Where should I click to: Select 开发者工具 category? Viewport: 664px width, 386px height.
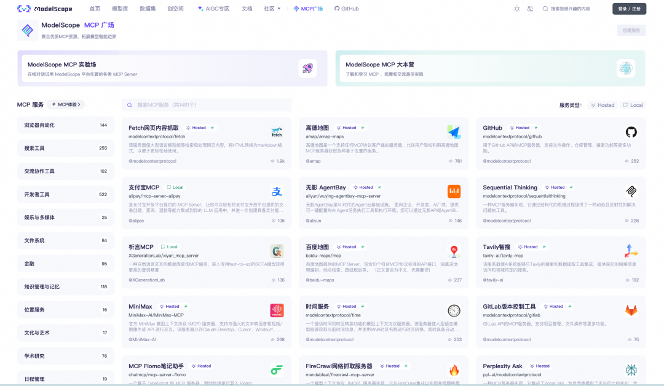(66, 194)
